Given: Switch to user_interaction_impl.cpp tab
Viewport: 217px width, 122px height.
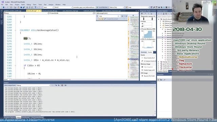Looking at the screenshot, I should [x=70, y=11].
